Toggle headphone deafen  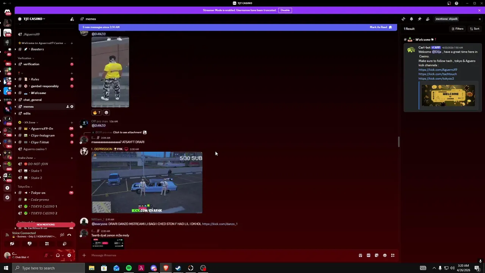point(58,256)
